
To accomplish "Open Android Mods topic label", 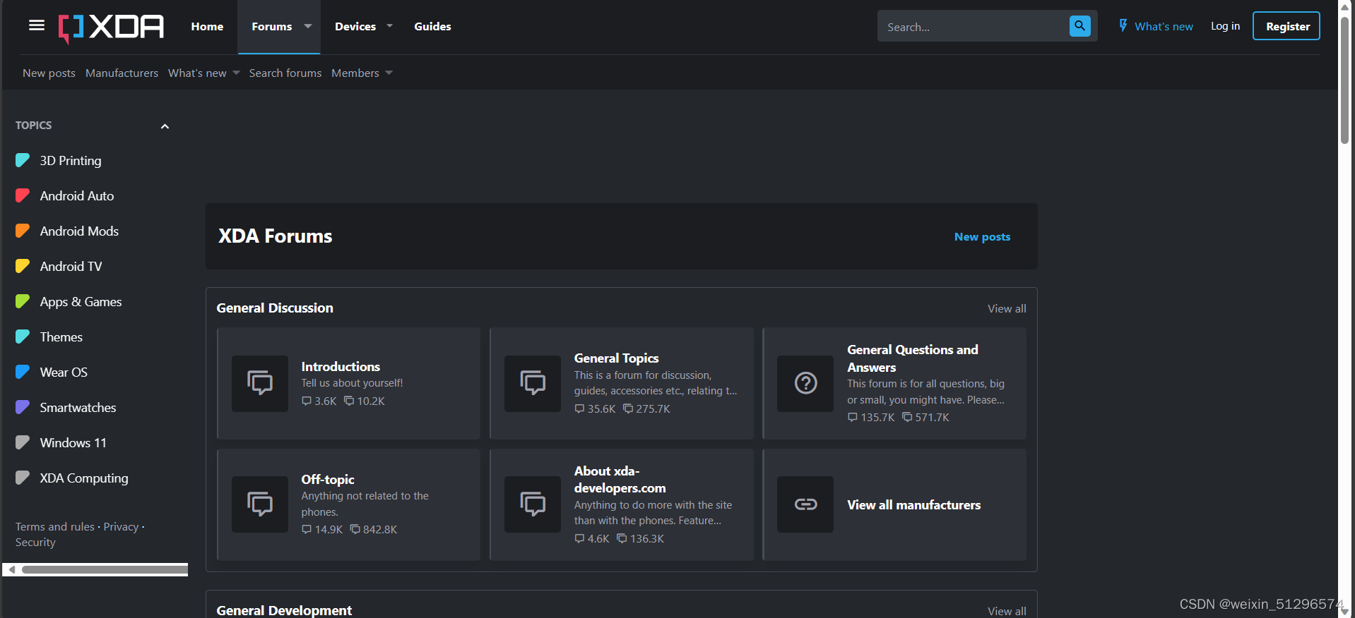I will [79, 231].
